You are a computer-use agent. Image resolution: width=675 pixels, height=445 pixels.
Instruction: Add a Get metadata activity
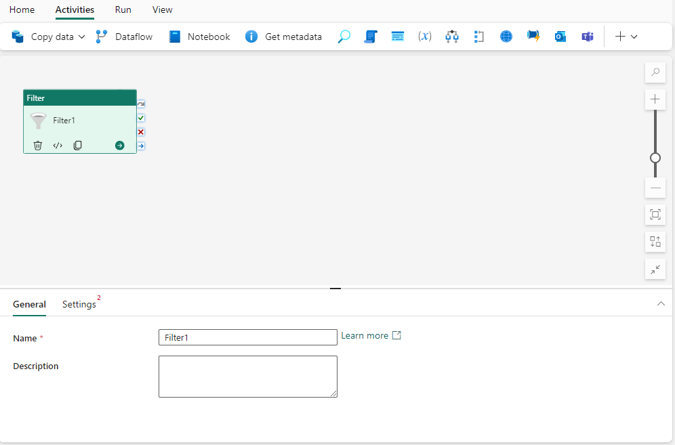(x=284, y=37)
